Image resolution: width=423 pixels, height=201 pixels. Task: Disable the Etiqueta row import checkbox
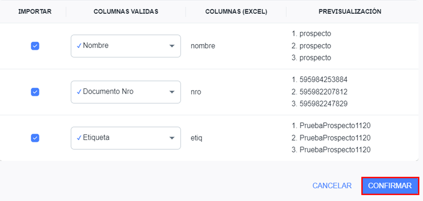point(35,138)
